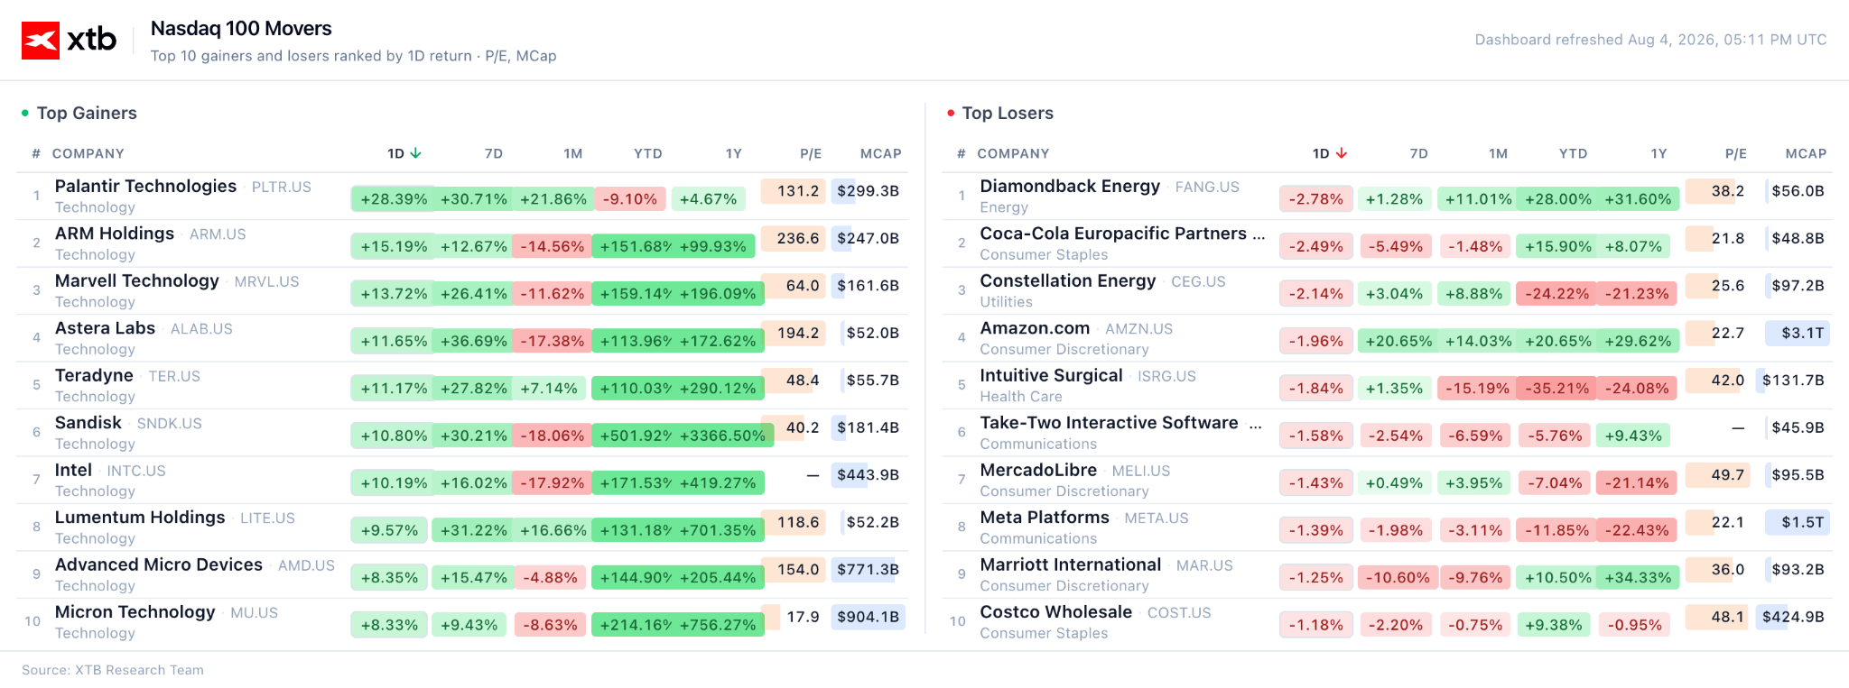
Task: Click Teradyne's +110.03% YTD return cell
Action: [x=636, y=389]
